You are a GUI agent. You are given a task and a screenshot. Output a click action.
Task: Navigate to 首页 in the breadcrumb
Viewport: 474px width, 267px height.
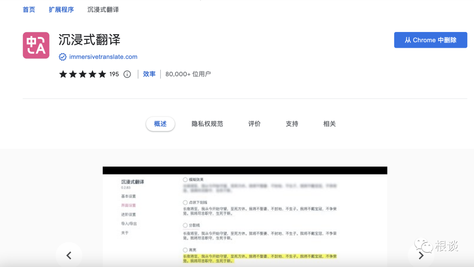click(29, 9)
